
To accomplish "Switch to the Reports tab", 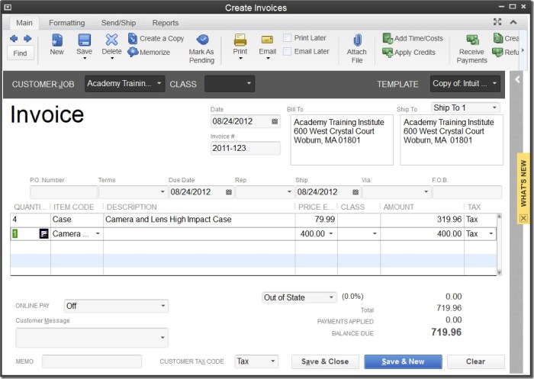I will 166,23.
